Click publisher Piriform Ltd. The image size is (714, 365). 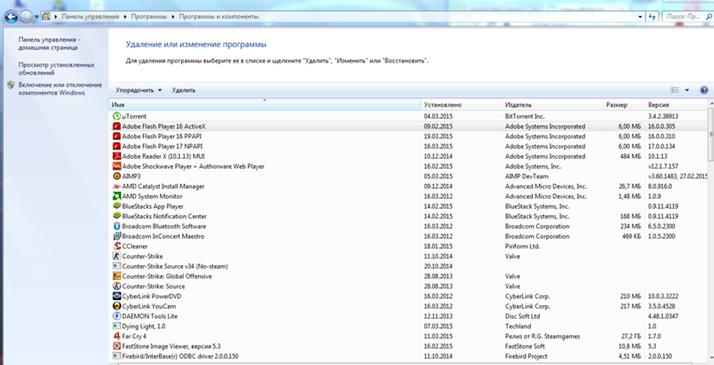522,246
